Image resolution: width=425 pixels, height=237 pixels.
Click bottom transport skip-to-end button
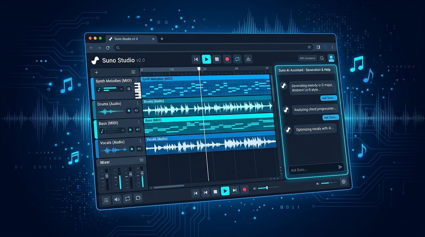(x=235, y=190)
